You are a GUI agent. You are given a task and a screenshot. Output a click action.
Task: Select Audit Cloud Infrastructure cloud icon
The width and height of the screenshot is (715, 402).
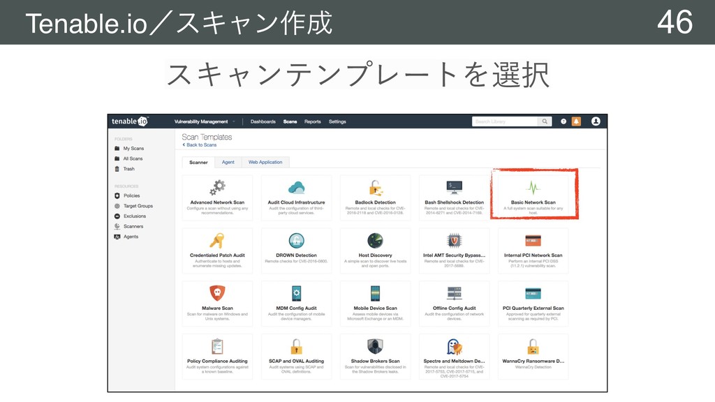point(296,187)
